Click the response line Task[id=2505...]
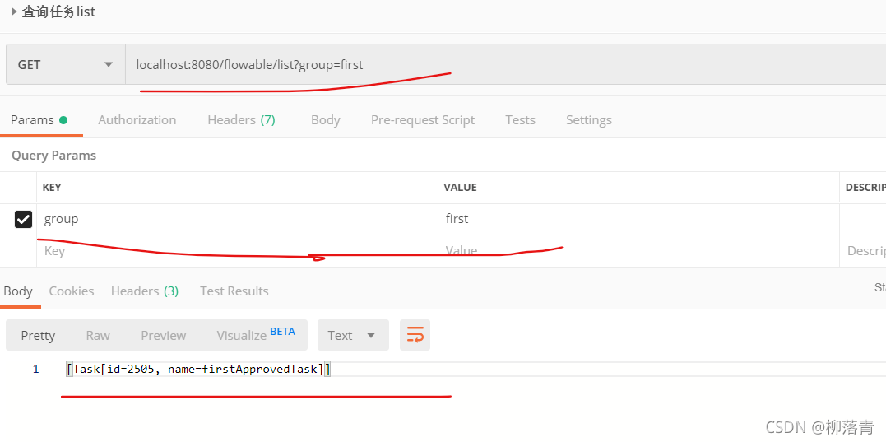This screenshot has width=886, height=442. coord(198,370)
